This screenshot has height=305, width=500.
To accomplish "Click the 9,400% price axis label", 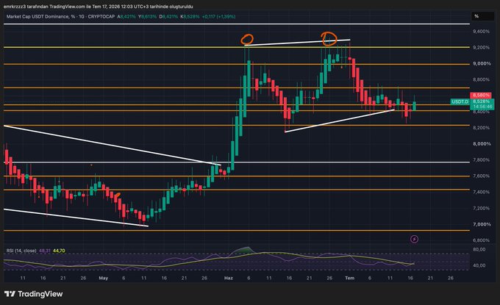I will tap(481, 32).
